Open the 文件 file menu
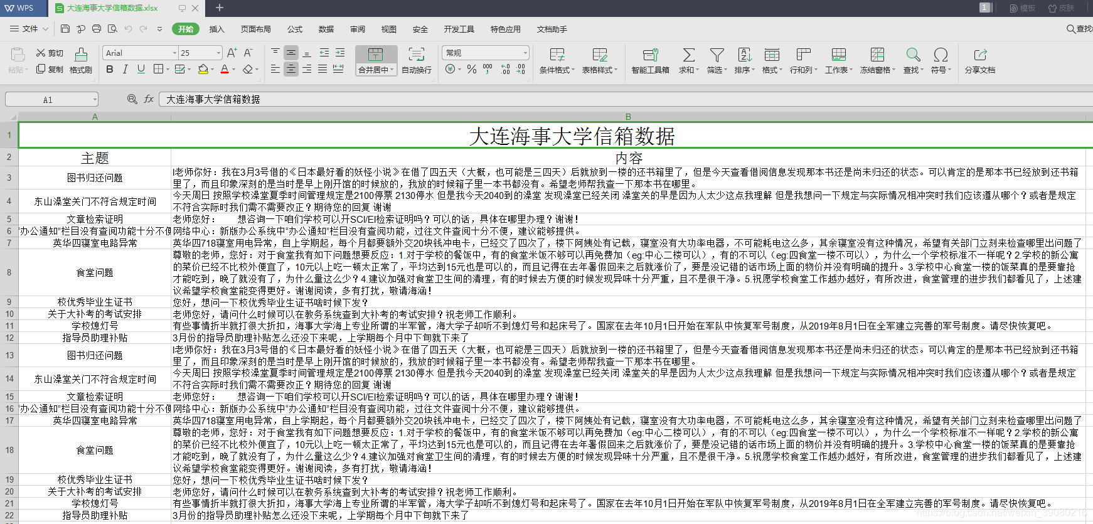The width and height of the screenshot is (1093, 524). [x=30, y=29]
